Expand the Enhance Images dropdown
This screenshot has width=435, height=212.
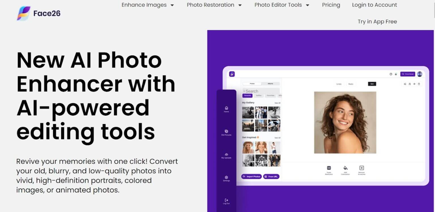click(148, 5)
